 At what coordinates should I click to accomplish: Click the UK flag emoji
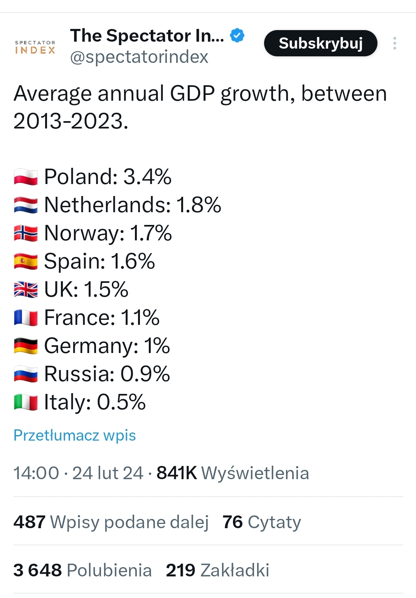click(x=26, y=290)
